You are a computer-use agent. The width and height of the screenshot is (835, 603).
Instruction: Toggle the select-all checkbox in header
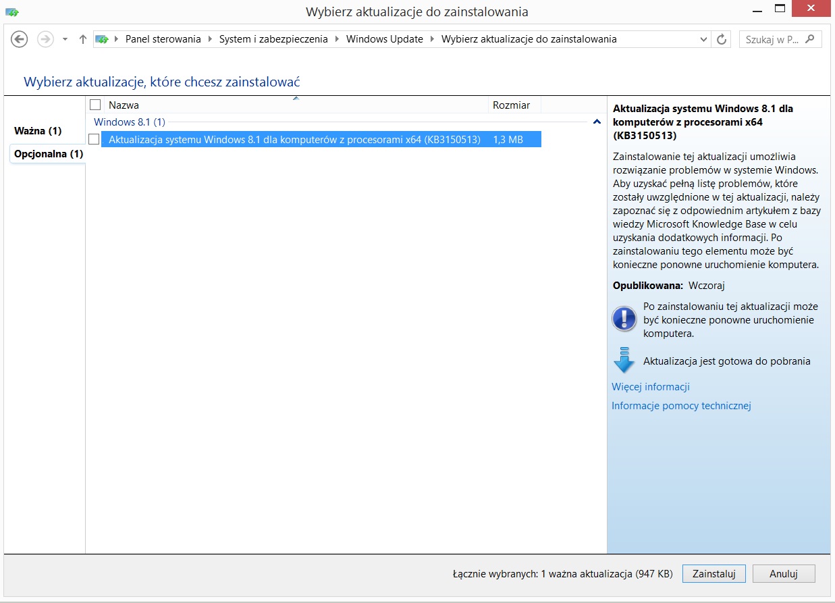click(95, 105)
